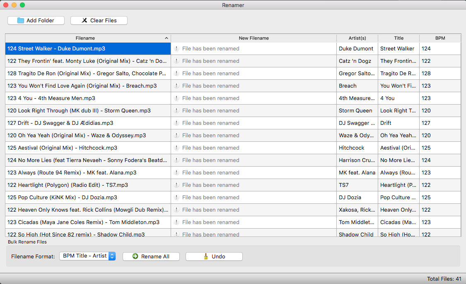Viewport: 466px width, 284px height.
Task: Click the Add Folder button
Action: click(x=36, y=20)
